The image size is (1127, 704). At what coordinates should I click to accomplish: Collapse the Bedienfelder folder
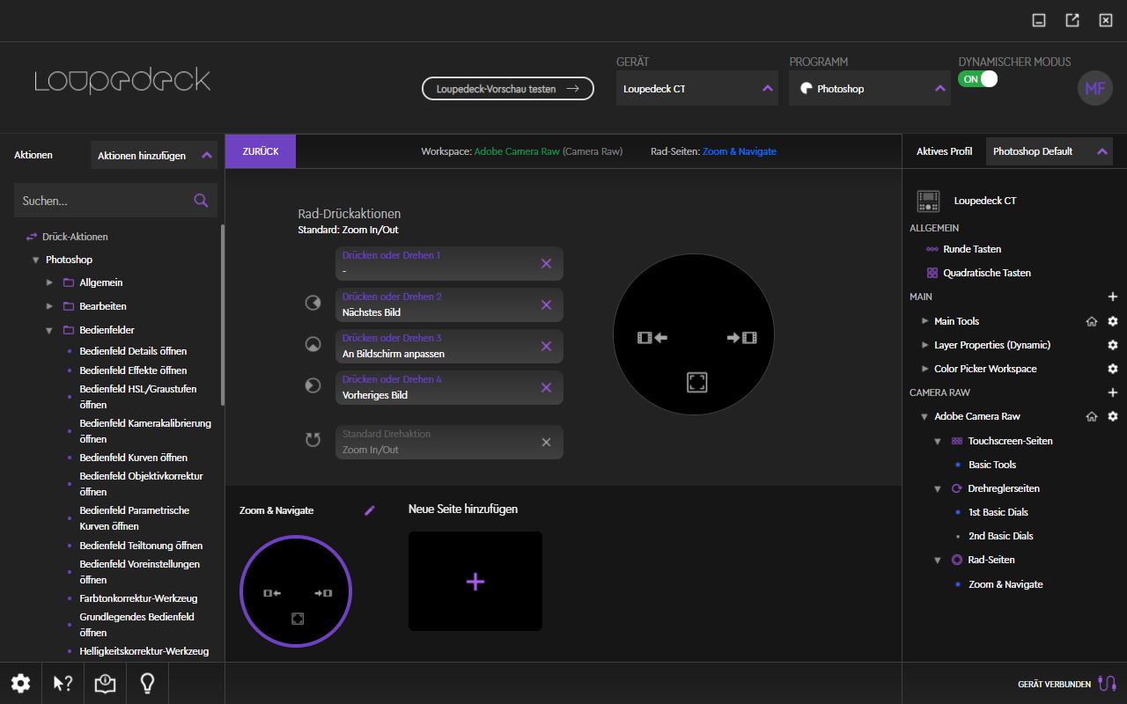pyautogui.click(x=49, y=330)
